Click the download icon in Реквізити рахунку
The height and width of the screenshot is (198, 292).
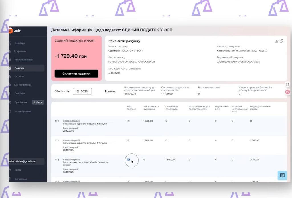coord(276,41)
